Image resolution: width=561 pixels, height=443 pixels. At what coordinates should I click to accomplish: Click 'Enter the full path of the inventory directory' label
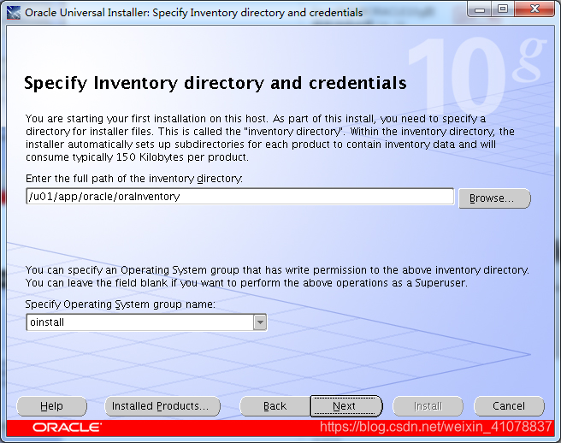133,178
